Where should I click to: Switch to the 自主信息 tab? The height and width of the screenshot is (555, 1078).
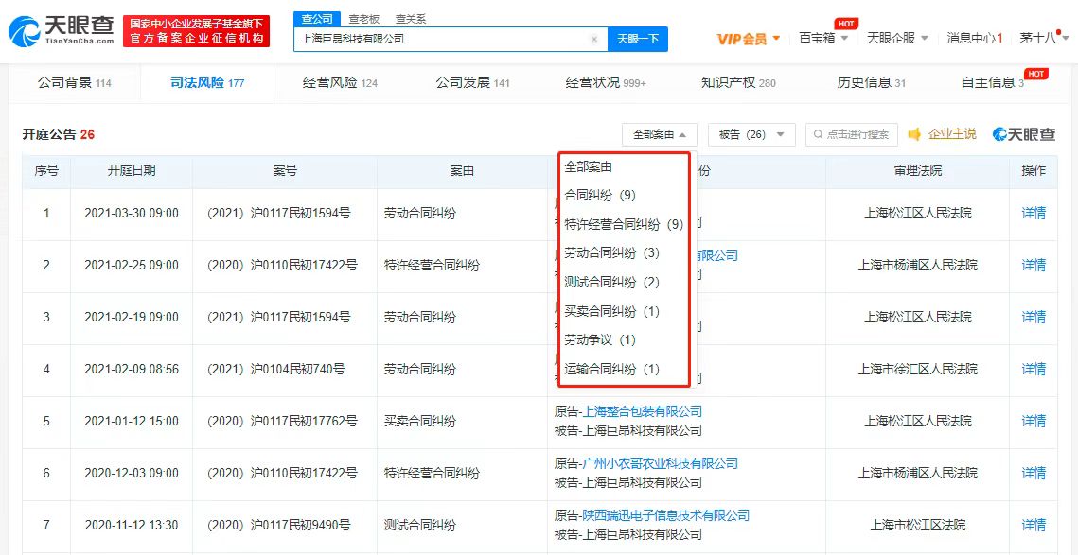click(x=992, y=83)
